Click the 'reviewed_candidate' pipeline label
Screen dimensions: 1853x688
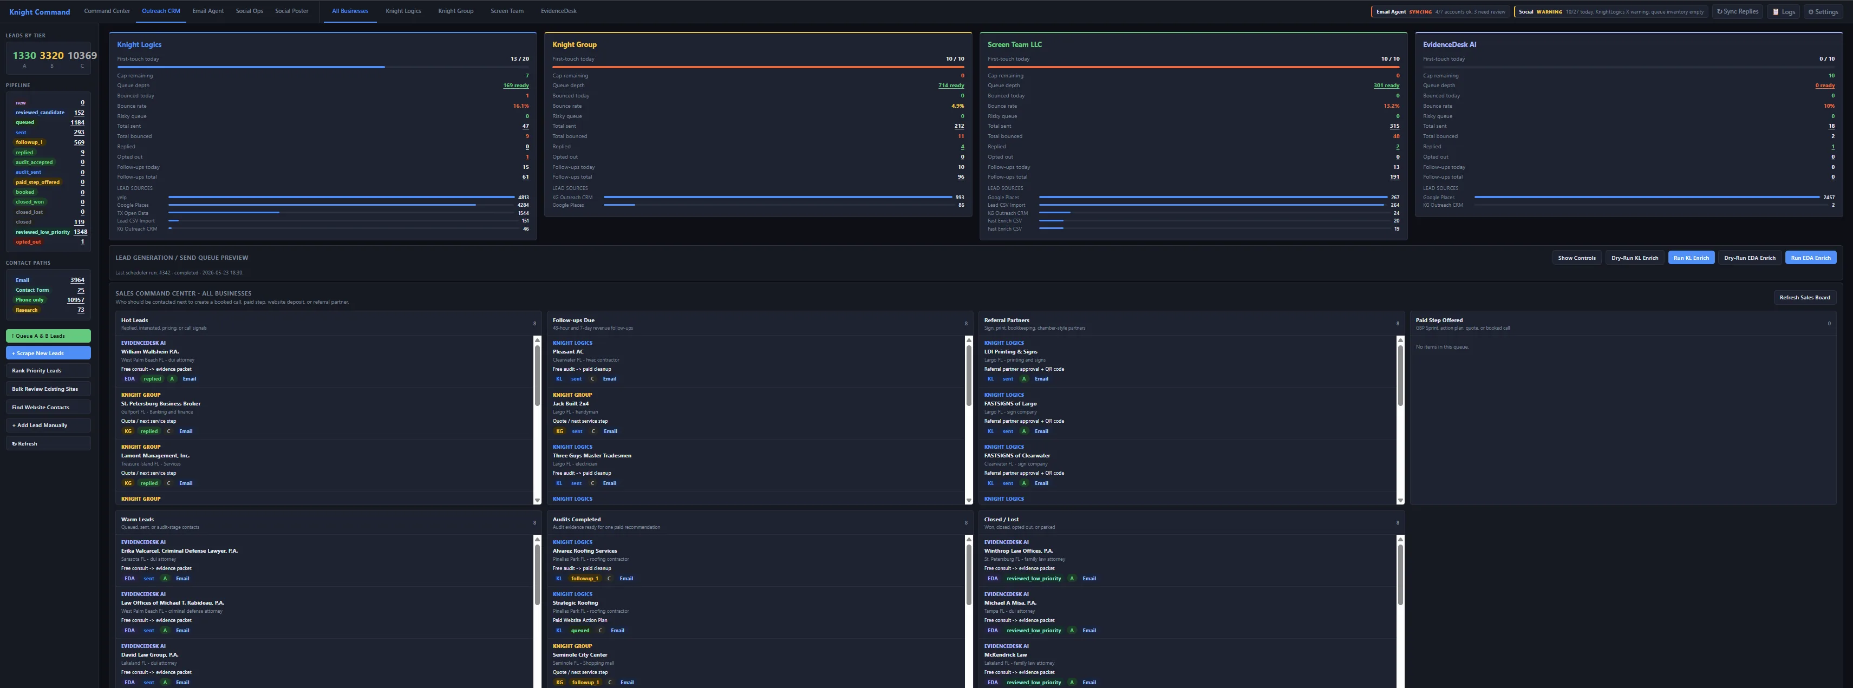pos(40,112)
